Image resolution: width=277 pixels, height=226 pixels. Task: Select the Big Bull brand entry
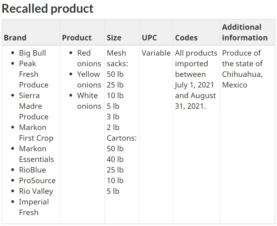click(33, 53)
